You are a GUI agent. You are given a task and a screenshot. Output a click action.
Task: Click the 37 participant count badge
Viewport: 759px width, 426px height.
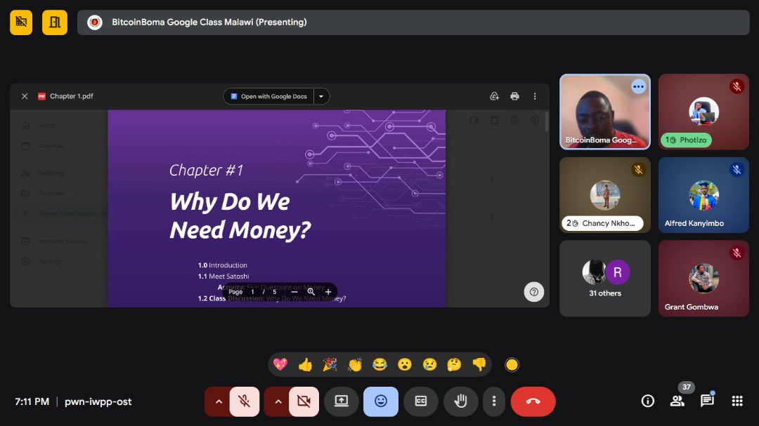(687, 387)
